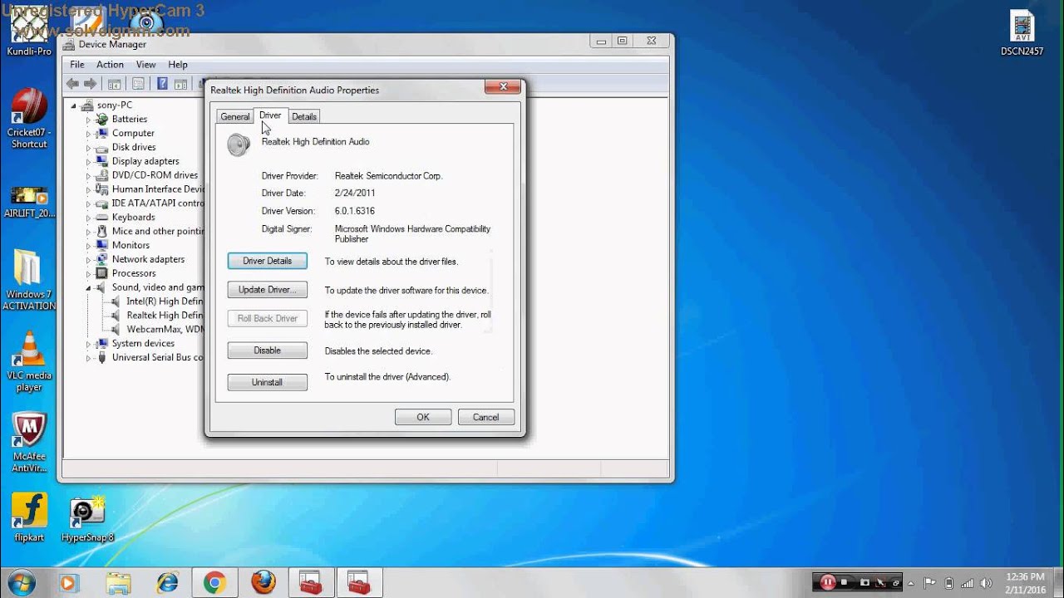Select the Driver tab
Image resolution: width=1064 pixels, height=598 pixels.
coord(270,115)
